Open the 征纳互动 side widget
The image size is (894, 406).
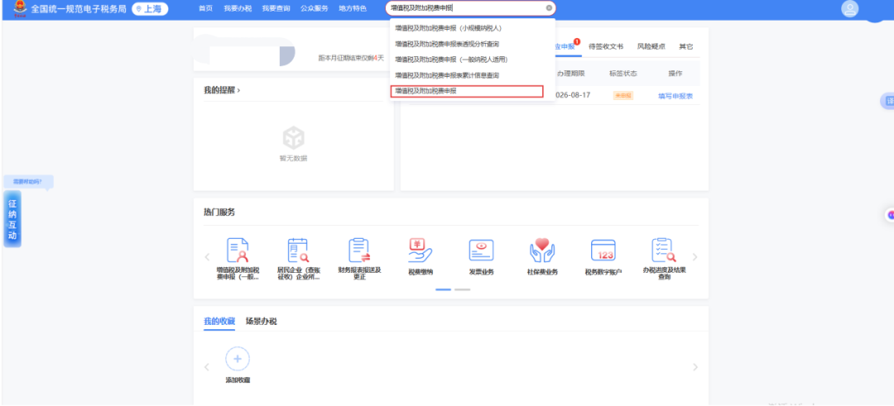[12, 218]
